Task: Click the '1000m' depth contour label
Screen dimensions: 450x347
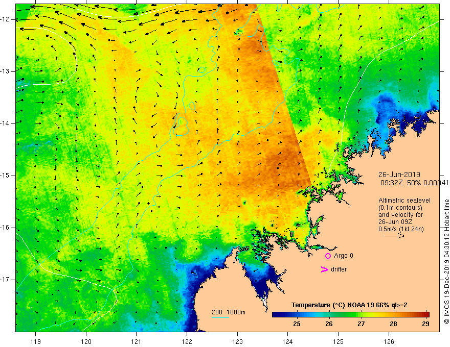Action: pyautogui.click(x=236, y=312)
